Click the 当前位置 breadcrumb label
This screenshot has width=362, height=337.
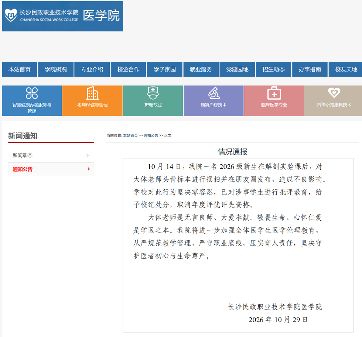114,135
